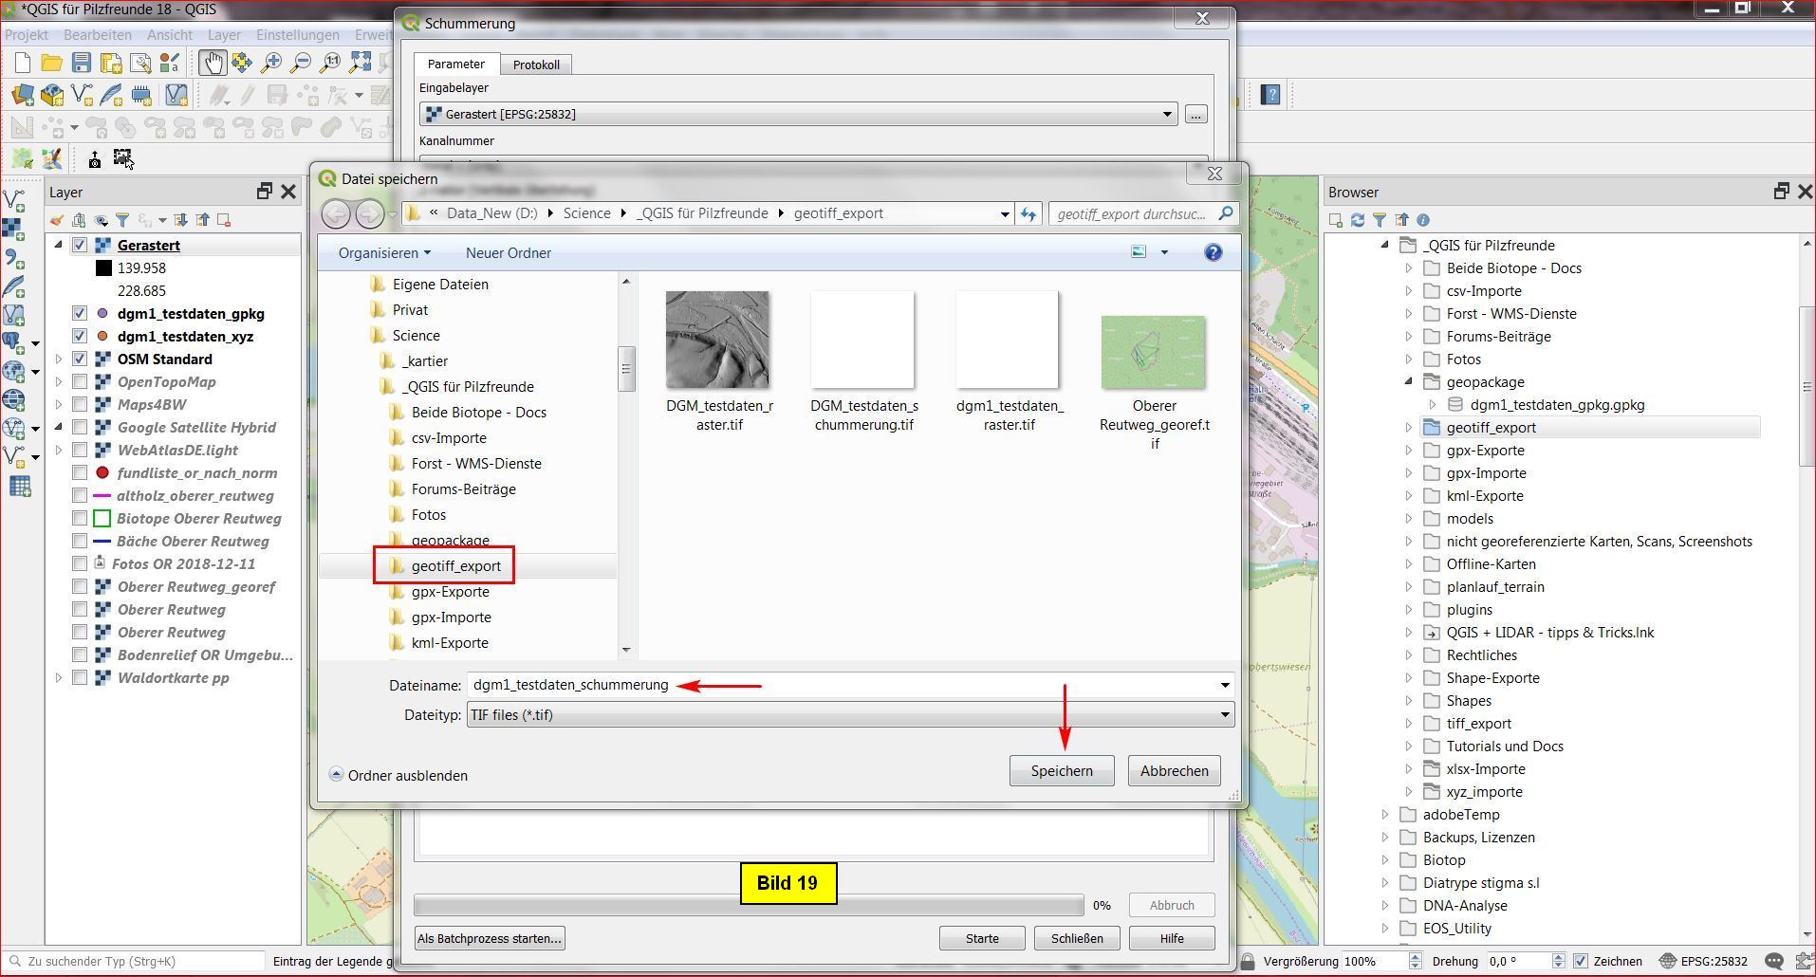Switch to the Protokoll tab
The height and width of the screenshot is (977, 1816).
pyautogui.click(x=536, y=65)
